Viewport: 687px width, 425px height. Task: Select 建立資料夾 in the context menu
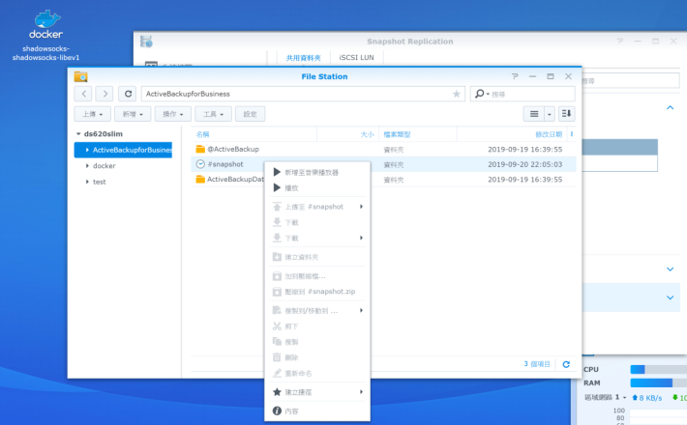pos(317,257)
